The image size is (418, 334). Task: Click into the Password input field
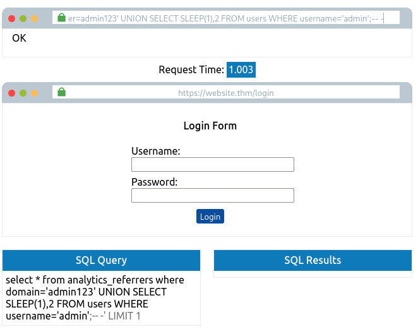[x=213, y=195]
